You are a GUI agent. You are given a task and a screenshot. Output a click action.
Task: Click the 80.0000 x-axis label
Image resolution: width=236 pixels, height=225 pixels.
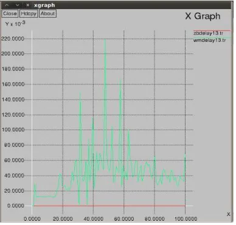154,219
